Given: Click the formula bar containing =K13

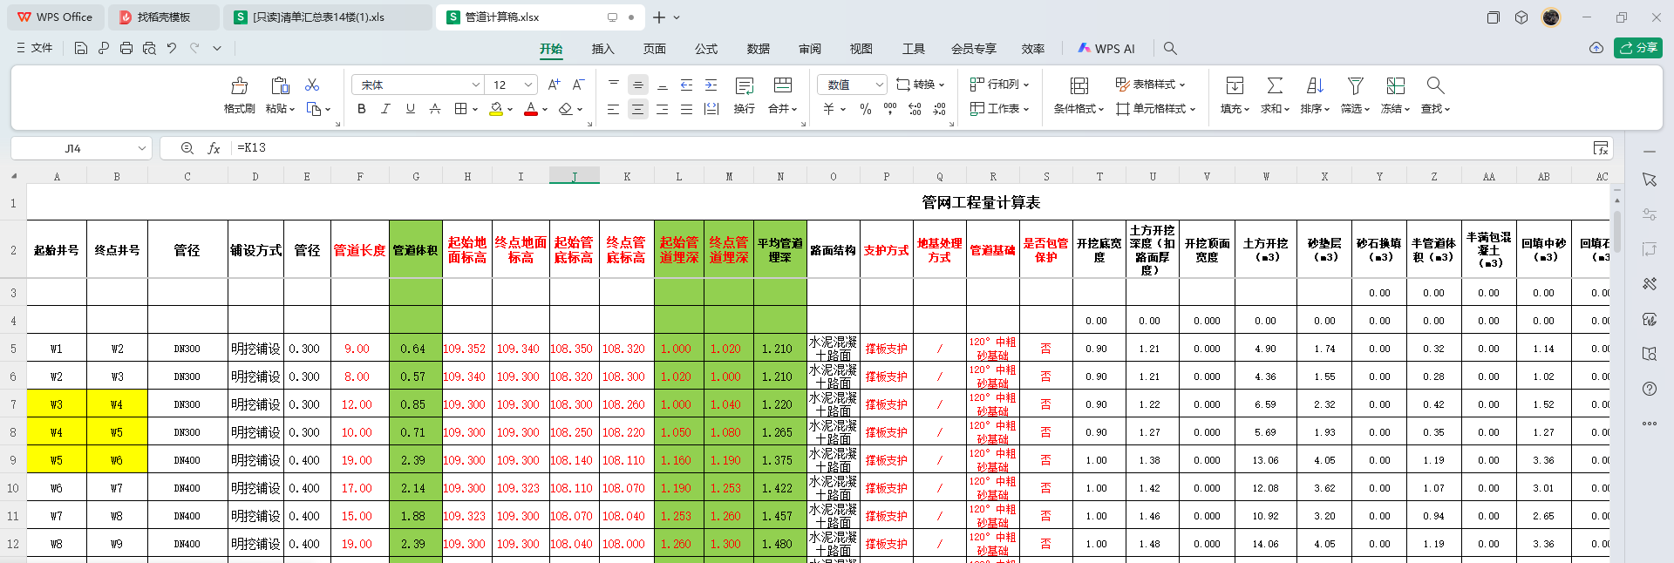Looking at the screenshot, I should coord(907,148).
